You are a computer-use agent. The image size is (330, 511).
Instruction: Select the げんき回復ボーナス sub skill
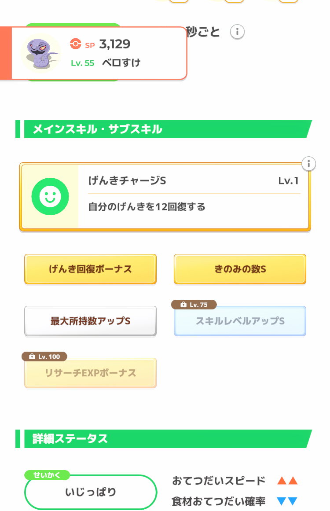90,269
